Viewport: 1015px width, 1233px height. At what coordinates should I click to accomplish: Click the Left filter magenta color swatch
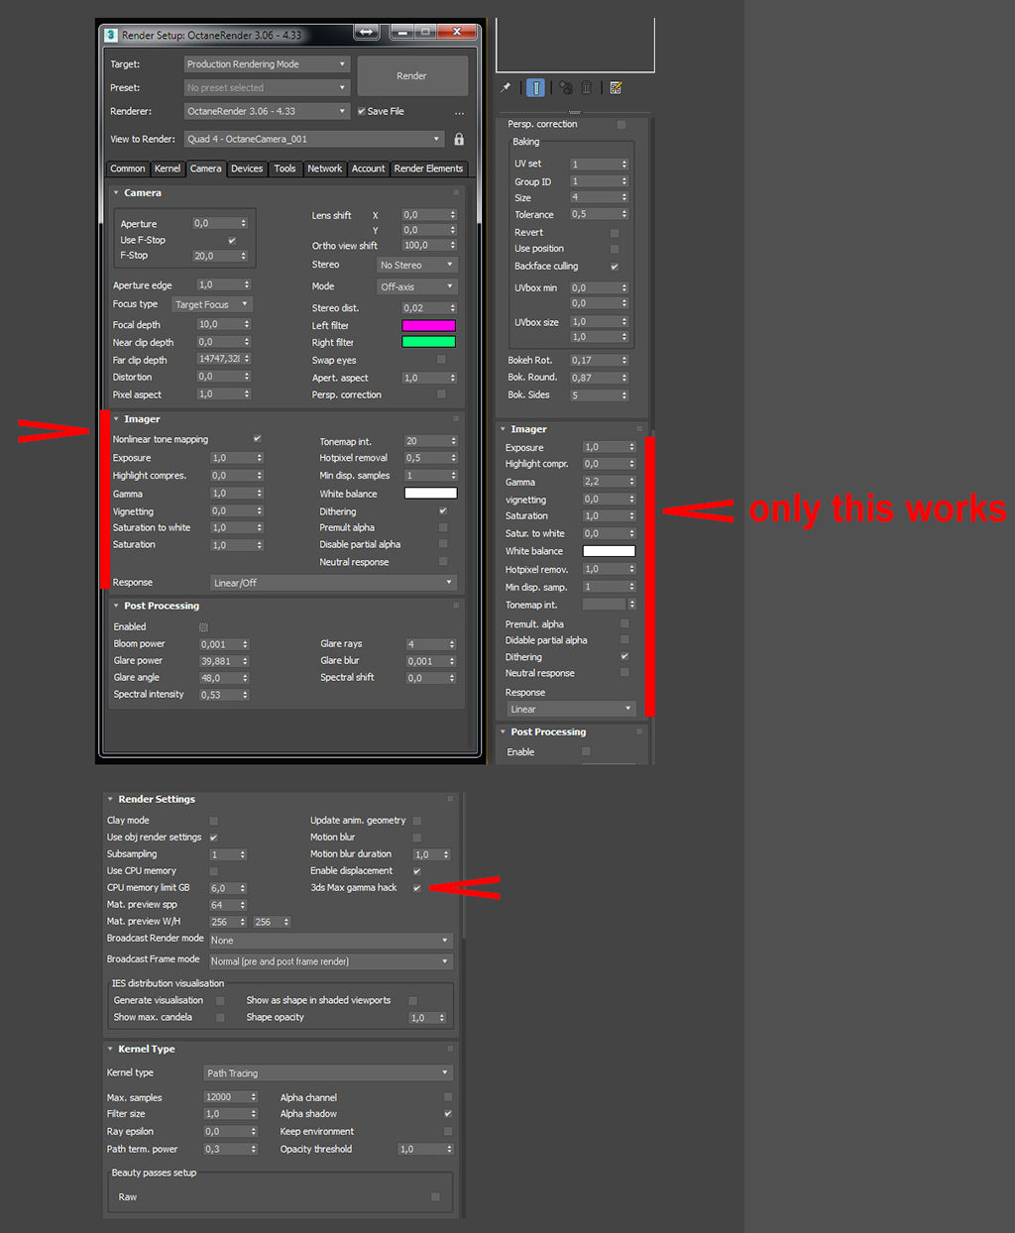pyautogui.click(x=428, y=325)
